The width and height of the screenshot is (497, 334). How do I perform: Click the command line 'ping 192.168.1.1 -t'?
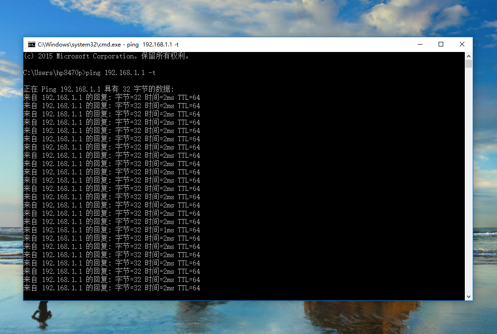[121, 73]
